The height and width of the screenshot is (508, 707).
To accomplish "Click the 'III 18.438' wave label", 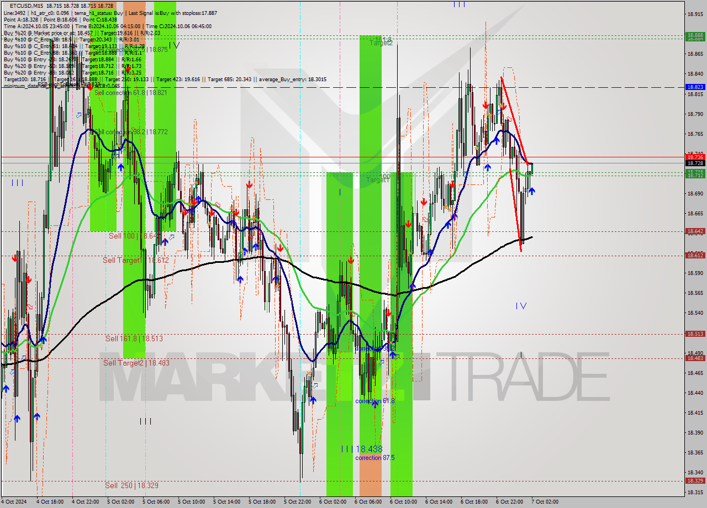I will pos(362,449).
